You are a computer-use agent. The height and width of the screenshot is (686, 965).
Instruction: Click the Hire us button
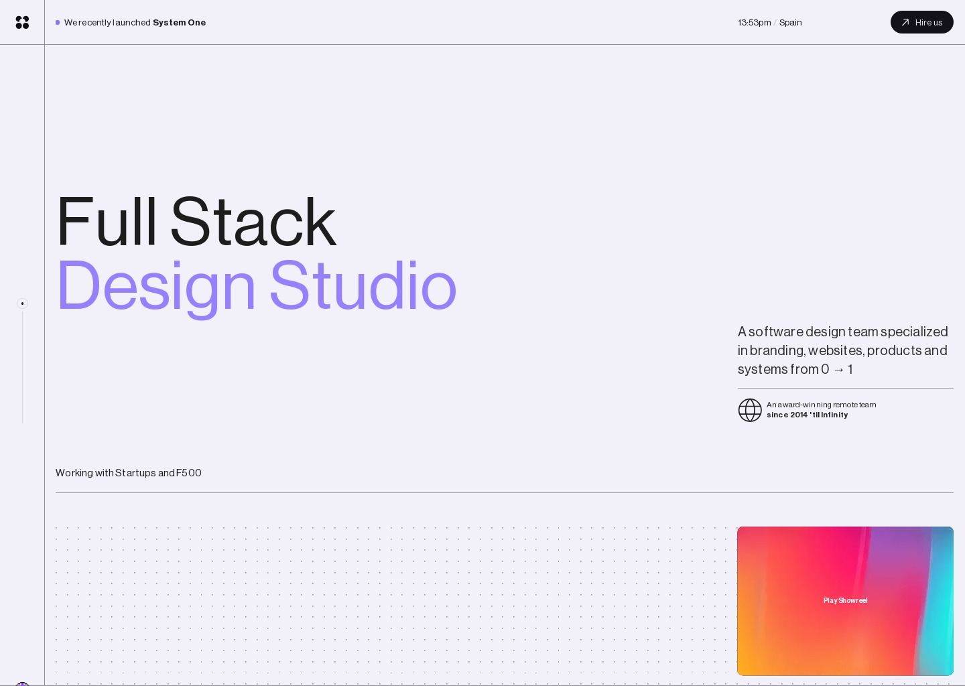click(921, 22)
